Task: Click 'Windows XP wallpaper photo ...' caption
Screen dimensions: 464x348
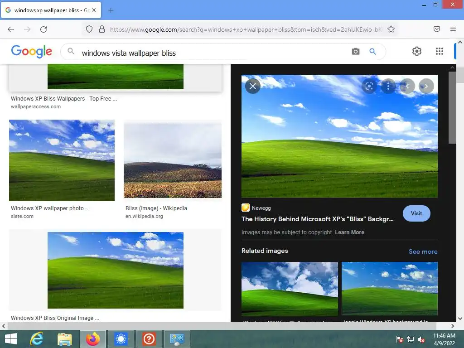Action: tap(50, 208)
